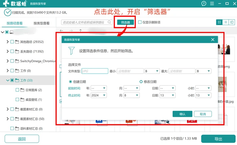Select the 修改日期 radio button
This screenshot has width=237, height=145.
point(141,82)
